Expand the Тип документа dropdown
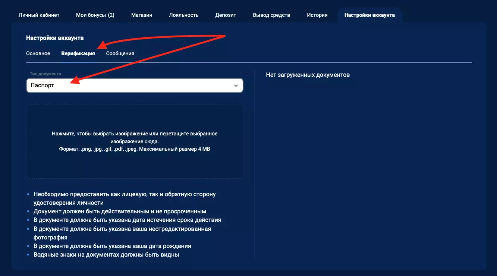Viewport: 497px width, 276px height. click(x=134, y=85)
